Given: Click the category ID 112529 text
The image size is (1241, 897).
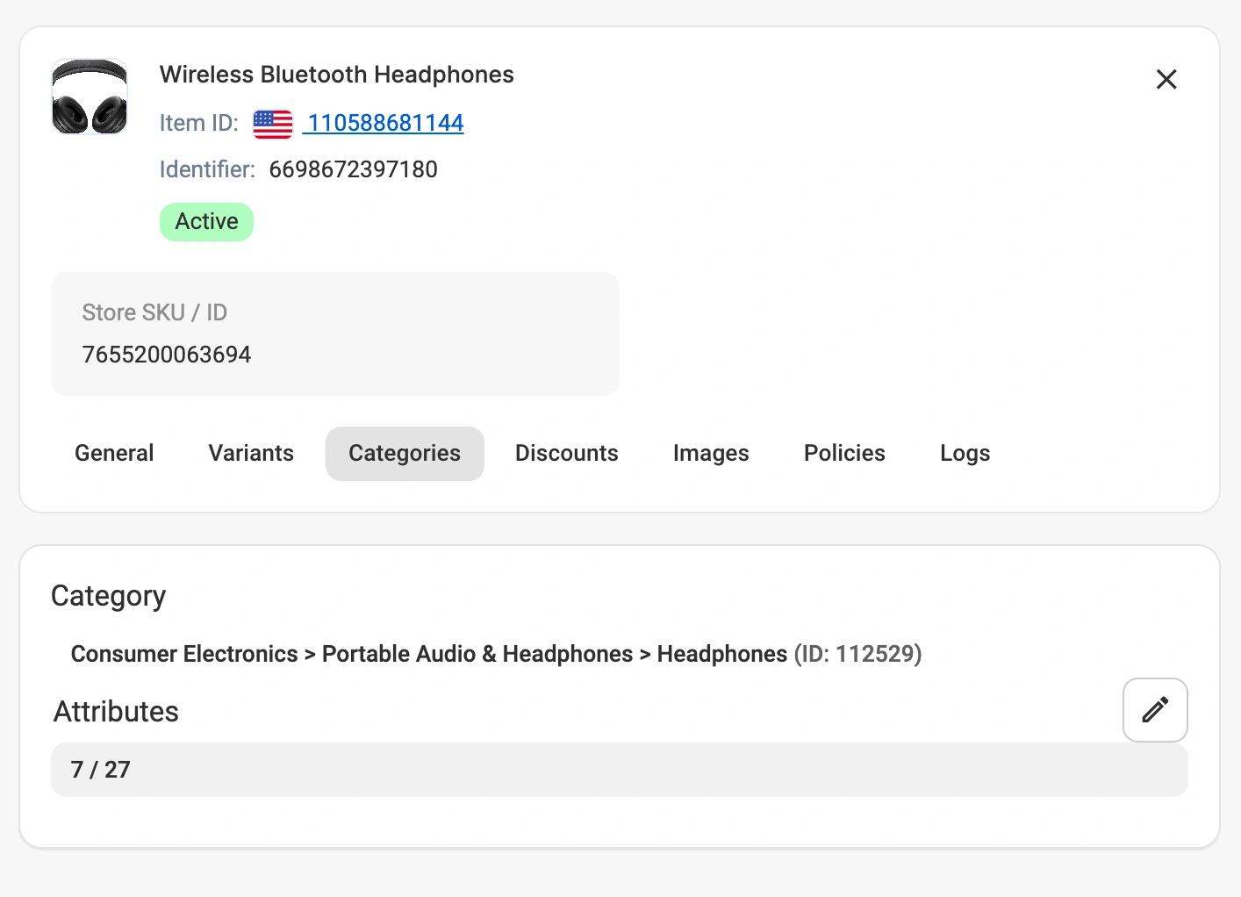Looking at the screenshot, I should coord(857,654).
